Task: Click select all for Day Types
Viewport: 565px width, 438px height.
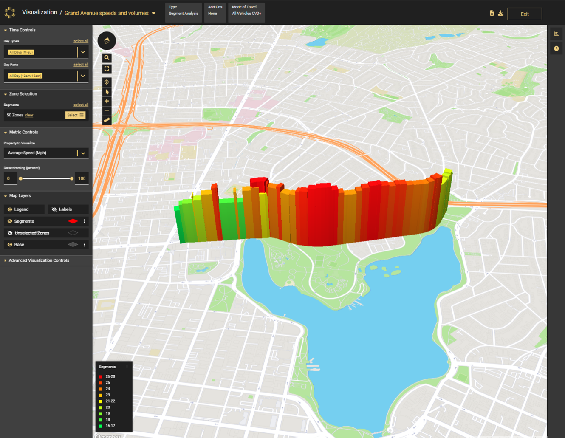Action: [81, 41]
